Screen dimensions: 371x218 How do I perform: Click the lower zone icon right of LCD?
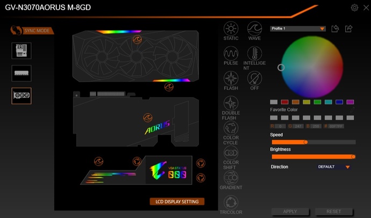pos(201,178)
